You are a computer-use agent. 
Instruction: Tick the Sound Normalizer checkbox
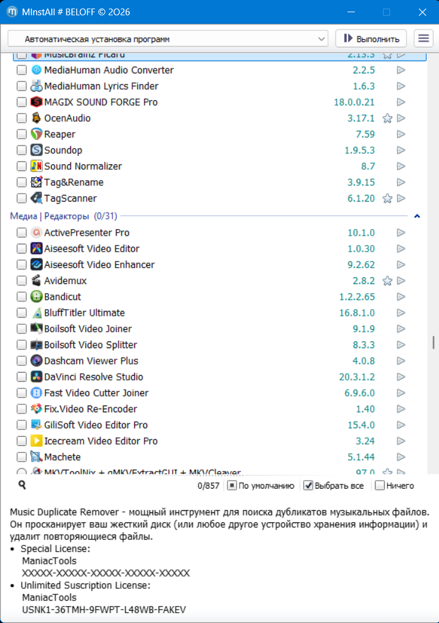pyautogui.click(x=21, y=166)
